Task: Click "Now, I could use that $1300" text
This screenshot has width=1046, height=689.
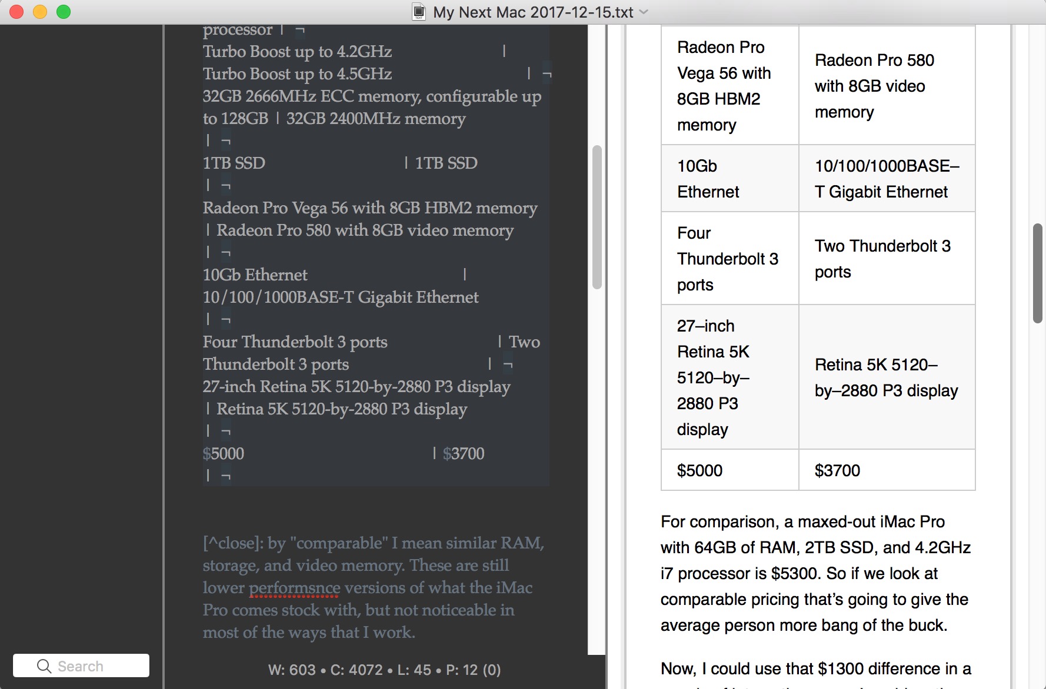Action: [x=815, y=668]
